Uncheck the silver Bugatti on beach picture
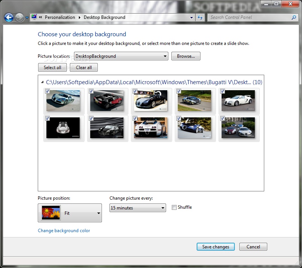The image size is (302, 268). [47, 91]
